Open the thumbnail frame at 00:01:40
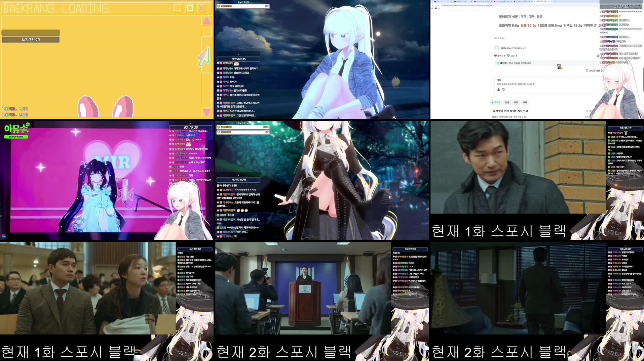Image resolution: width=644 pixels, height=361 pixels. coord(107,59)
